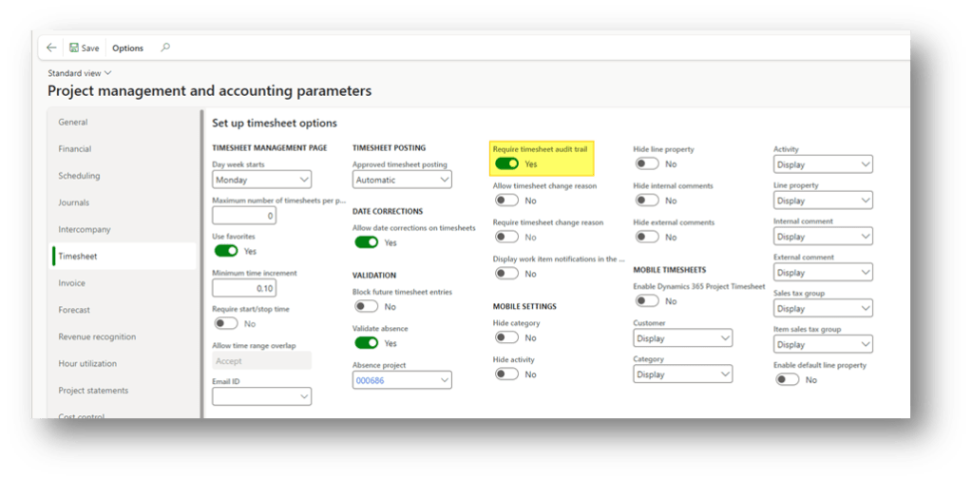Open the Invoice section tab
This screenshot has width=972, height=480.
(72, 283)
